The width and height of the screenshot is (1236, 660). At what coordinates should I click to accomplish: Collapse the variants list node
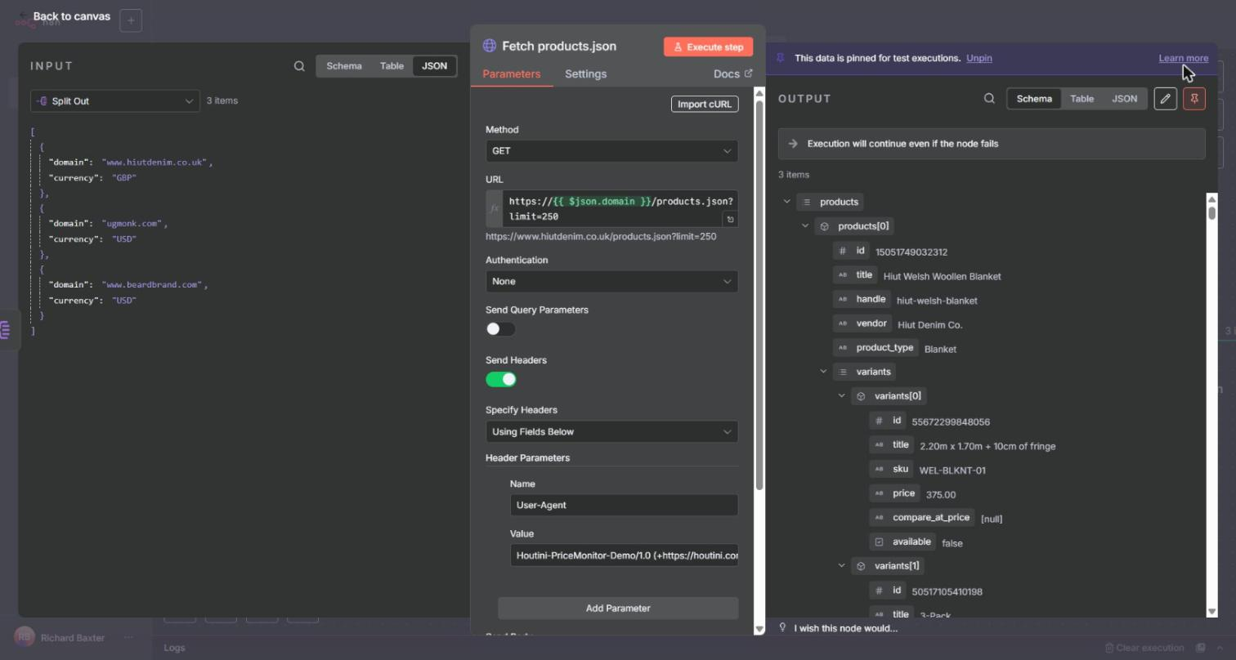click(823, 372)
